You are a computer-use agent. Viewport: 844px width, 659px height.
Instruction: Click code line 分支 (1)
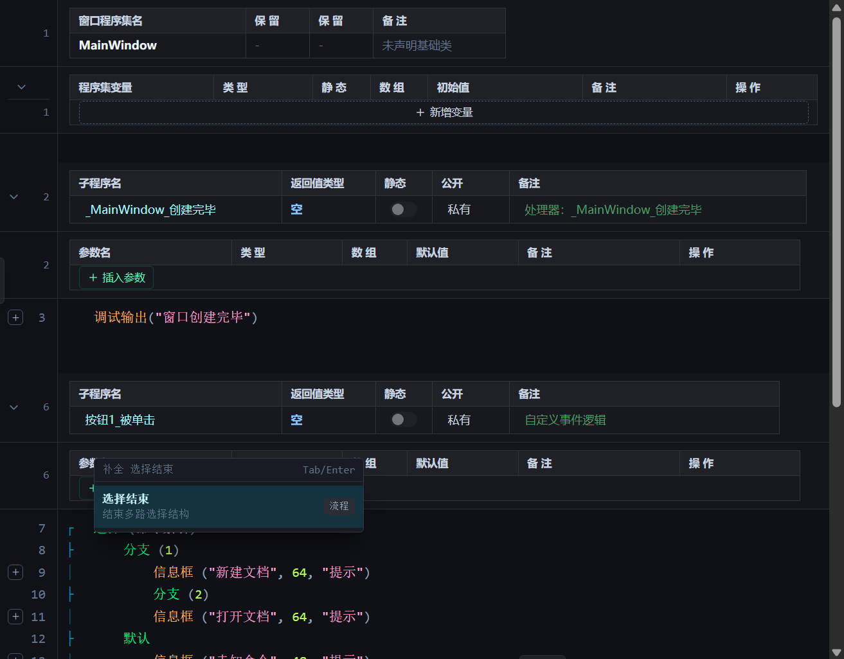point(151,550)
